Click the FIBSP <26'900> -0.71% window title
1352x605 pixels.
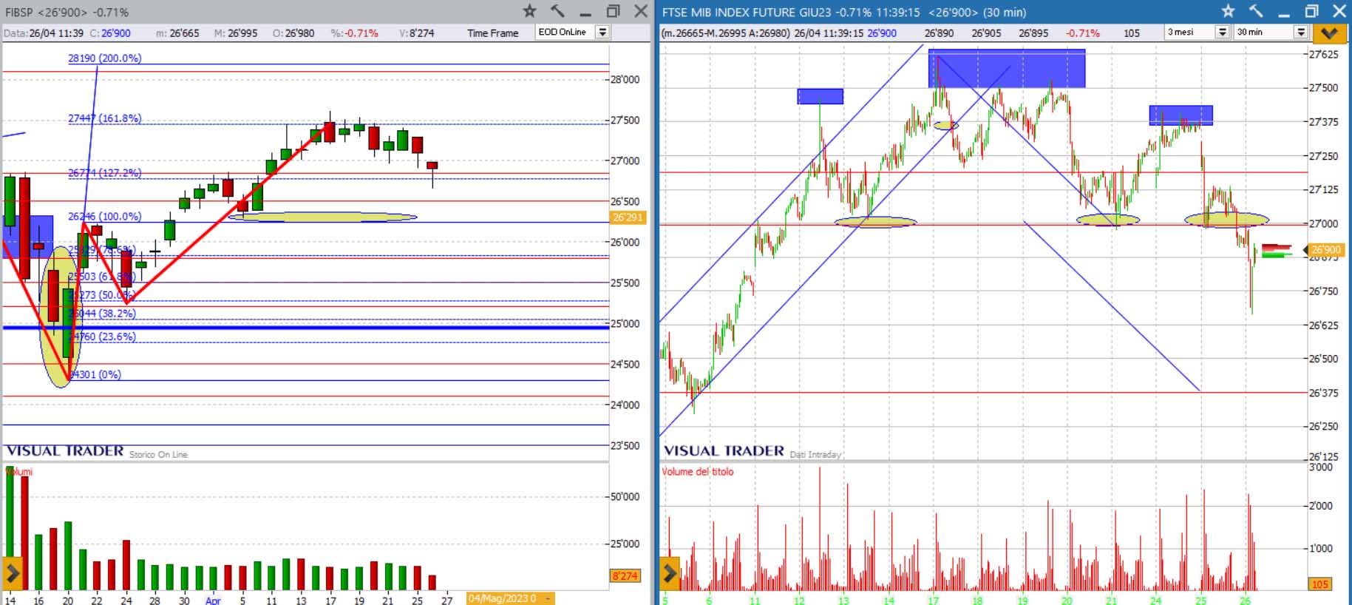coord(67,13)
